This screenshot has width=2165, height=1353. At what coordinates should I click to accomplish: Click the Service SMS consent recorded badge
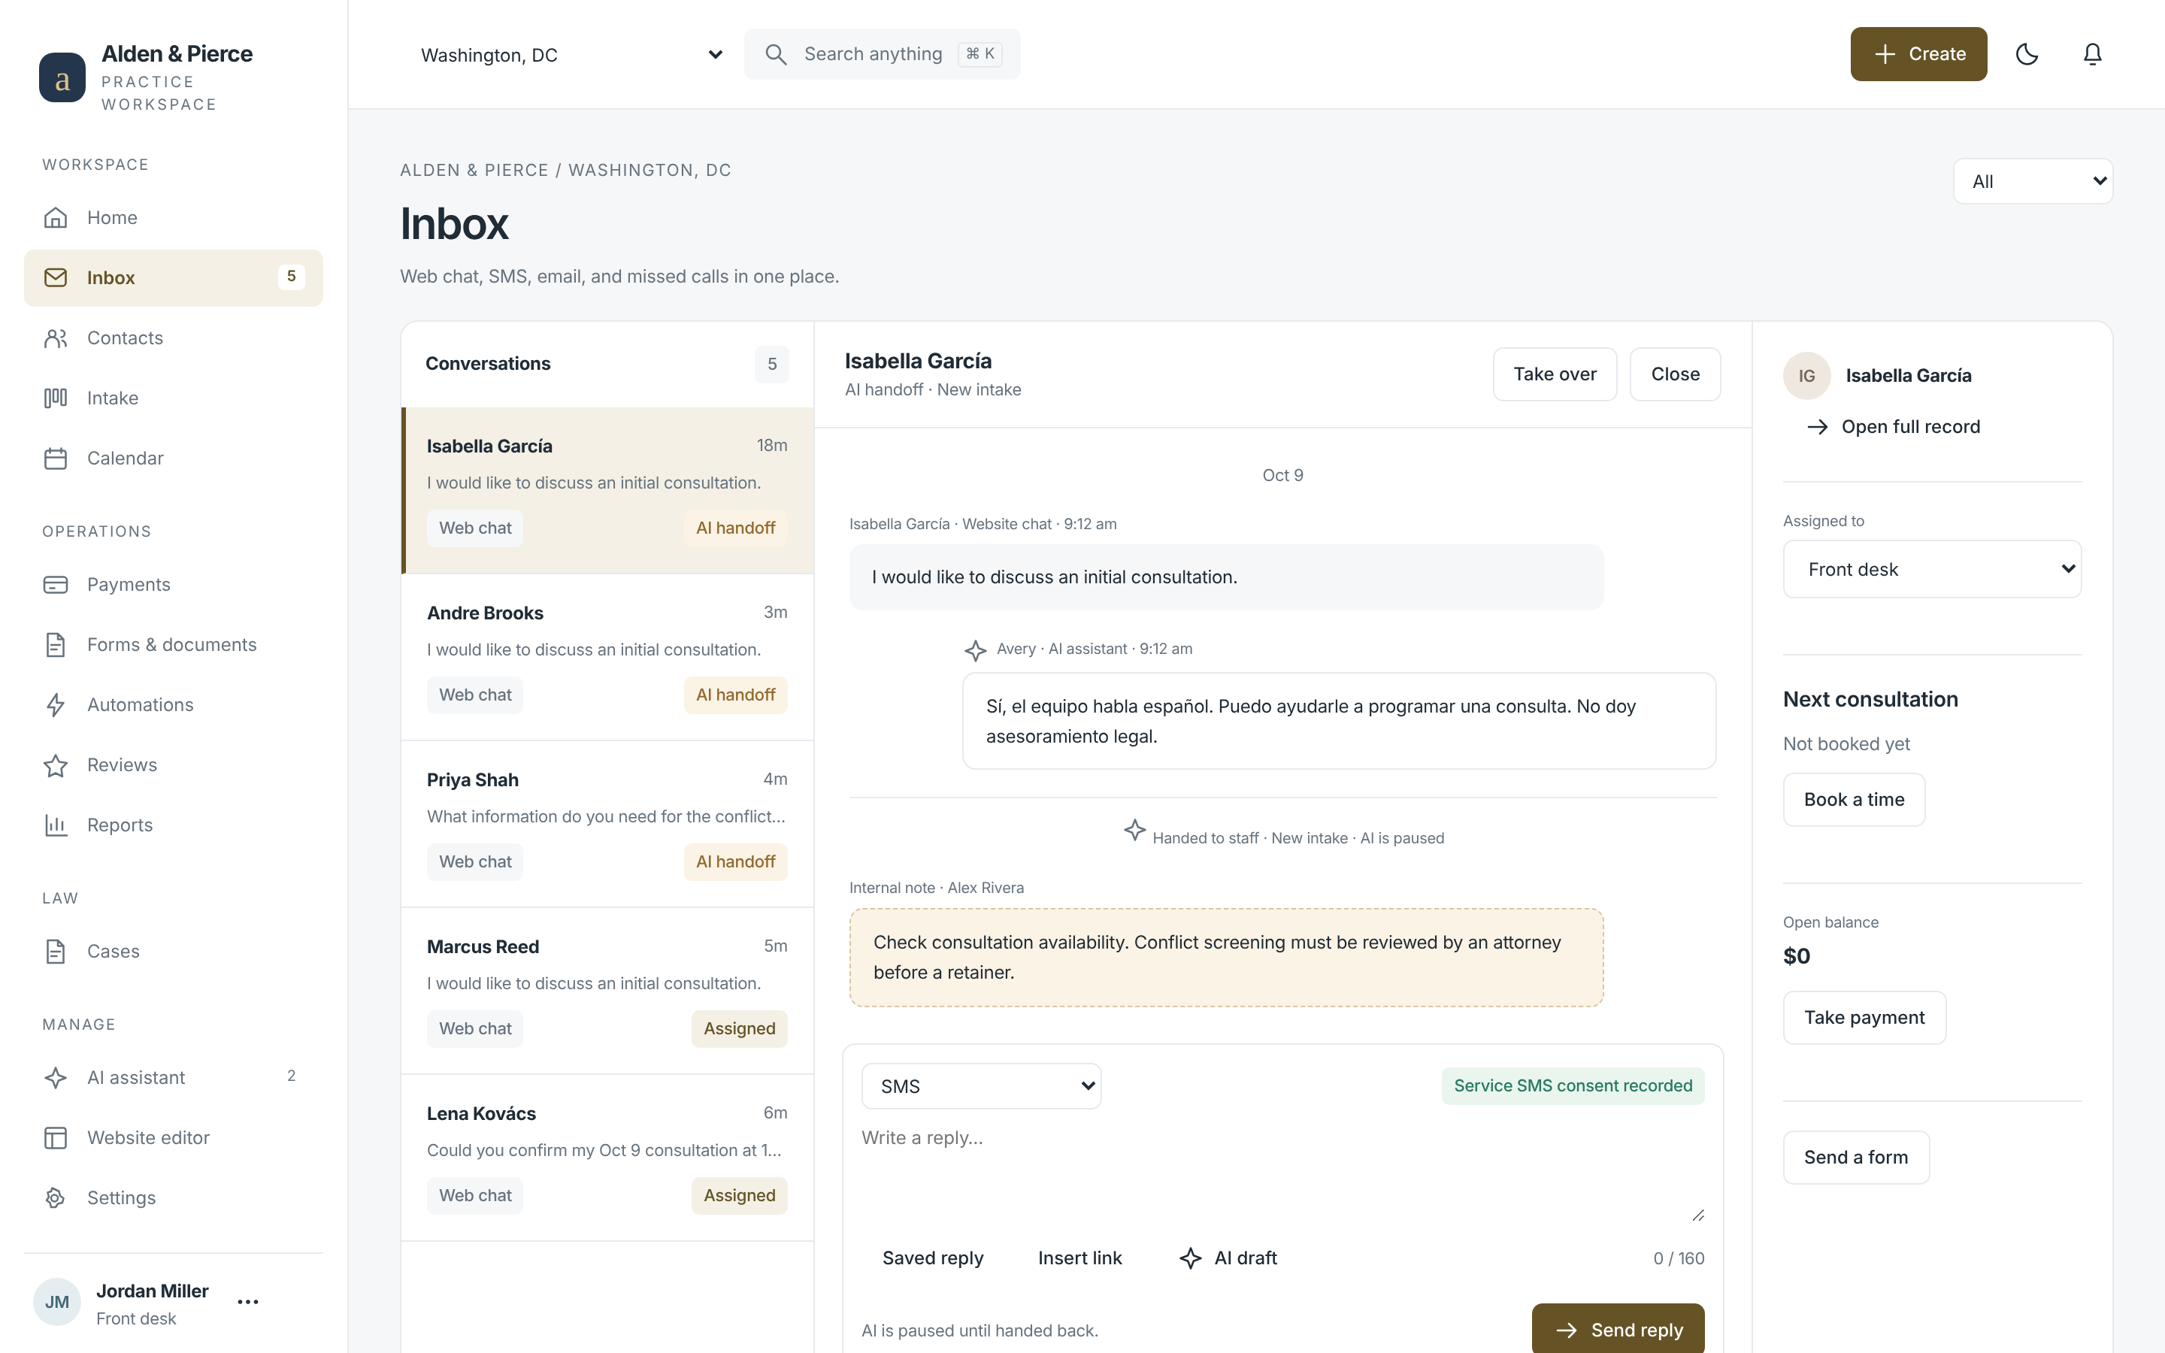click(x=1573, y=1085)
